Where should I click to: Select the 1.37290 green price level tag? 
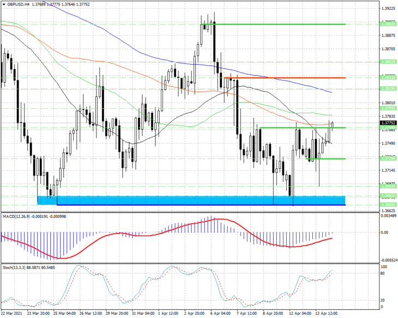[388, 158]
